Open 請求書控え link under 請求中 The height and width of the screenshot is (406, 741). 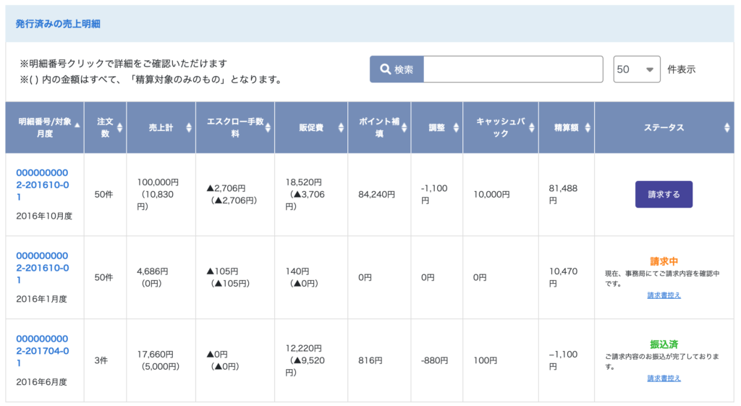pyautogui.click(x=664, y=295)
